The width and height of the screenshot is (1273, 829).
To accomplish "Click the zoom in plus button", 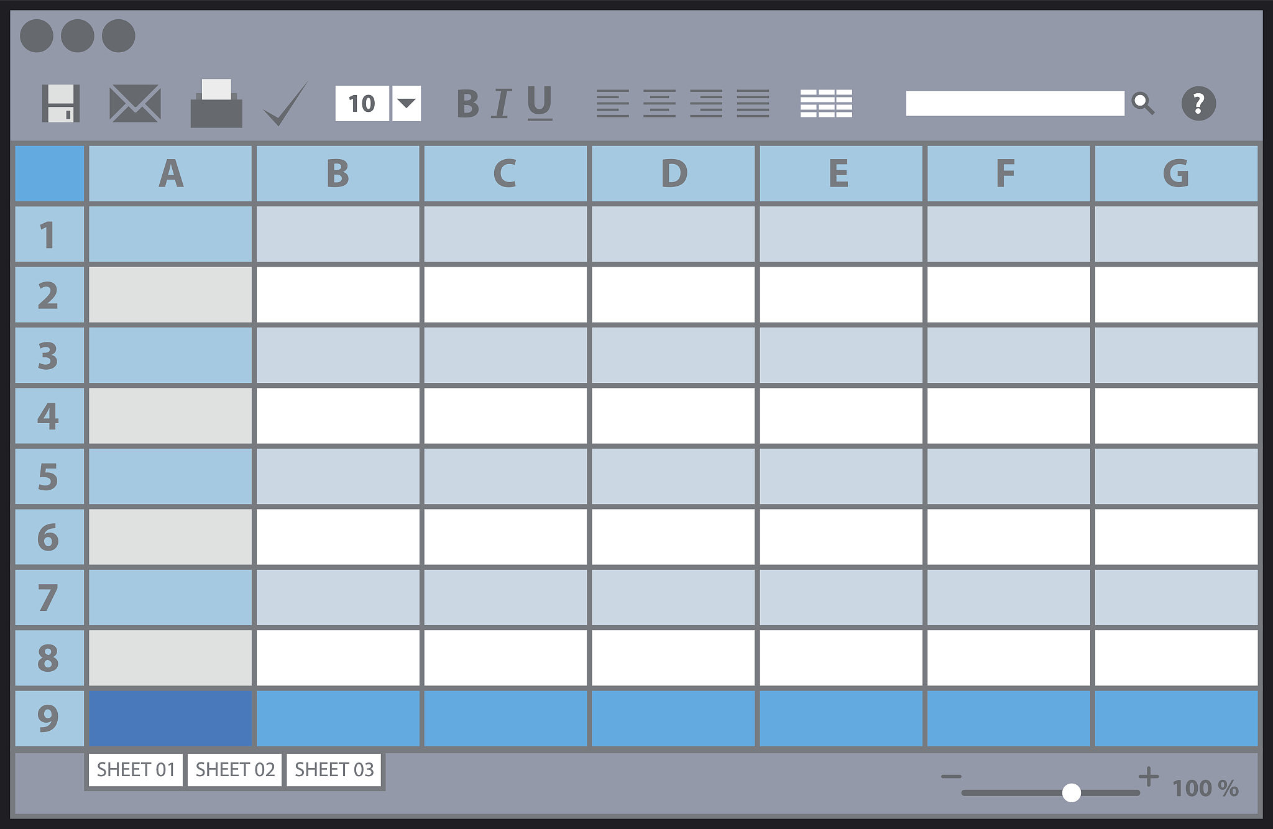I will pos(1148,776).
